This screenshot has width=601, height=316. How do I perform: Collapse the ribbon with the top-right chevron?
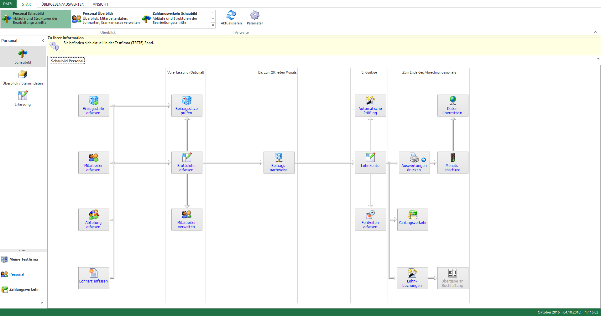tap(595, 32)
